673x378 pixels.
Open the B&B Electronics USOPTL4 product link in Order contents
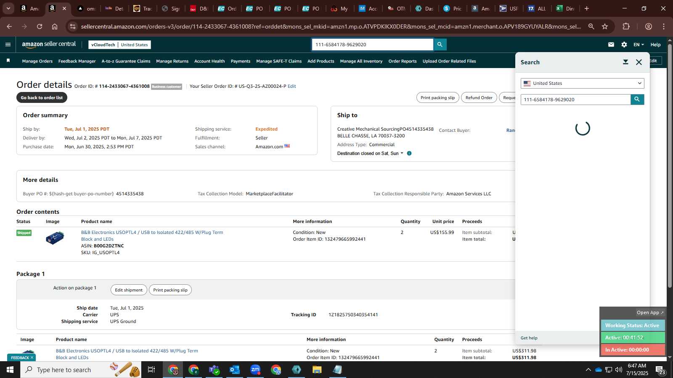coord(152,236)
